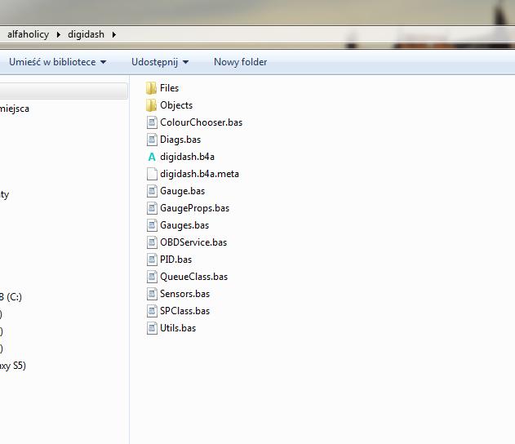
Task: Select the Diags.bas file icon
Action: [x=152, y=140]
